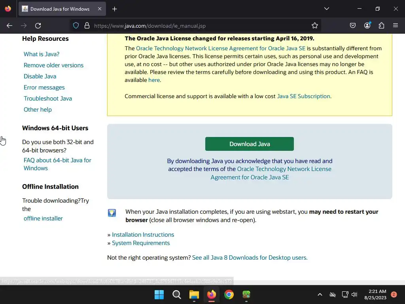Image resolution: width=405 pixels, height=304 pixels.
Task: Go back to the previous page
Action: pyautogui.click(x=9, y=26)
